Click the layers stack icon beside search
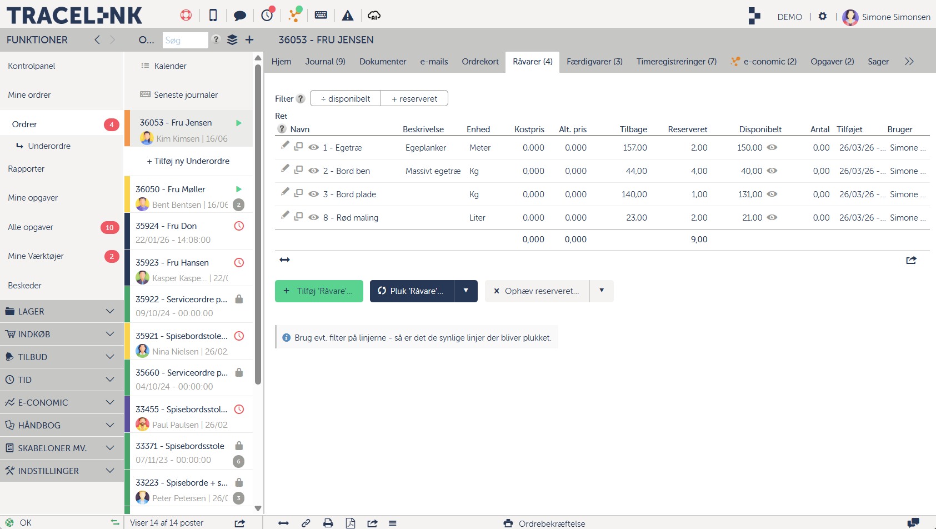The width and height of the screenshot is (936, 529). (x=232, y=40)
